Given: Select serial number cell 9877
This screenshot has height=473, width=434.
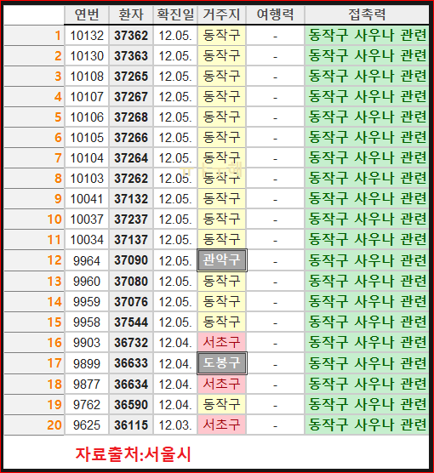Looking at the screenshot, I should (87, 385).
